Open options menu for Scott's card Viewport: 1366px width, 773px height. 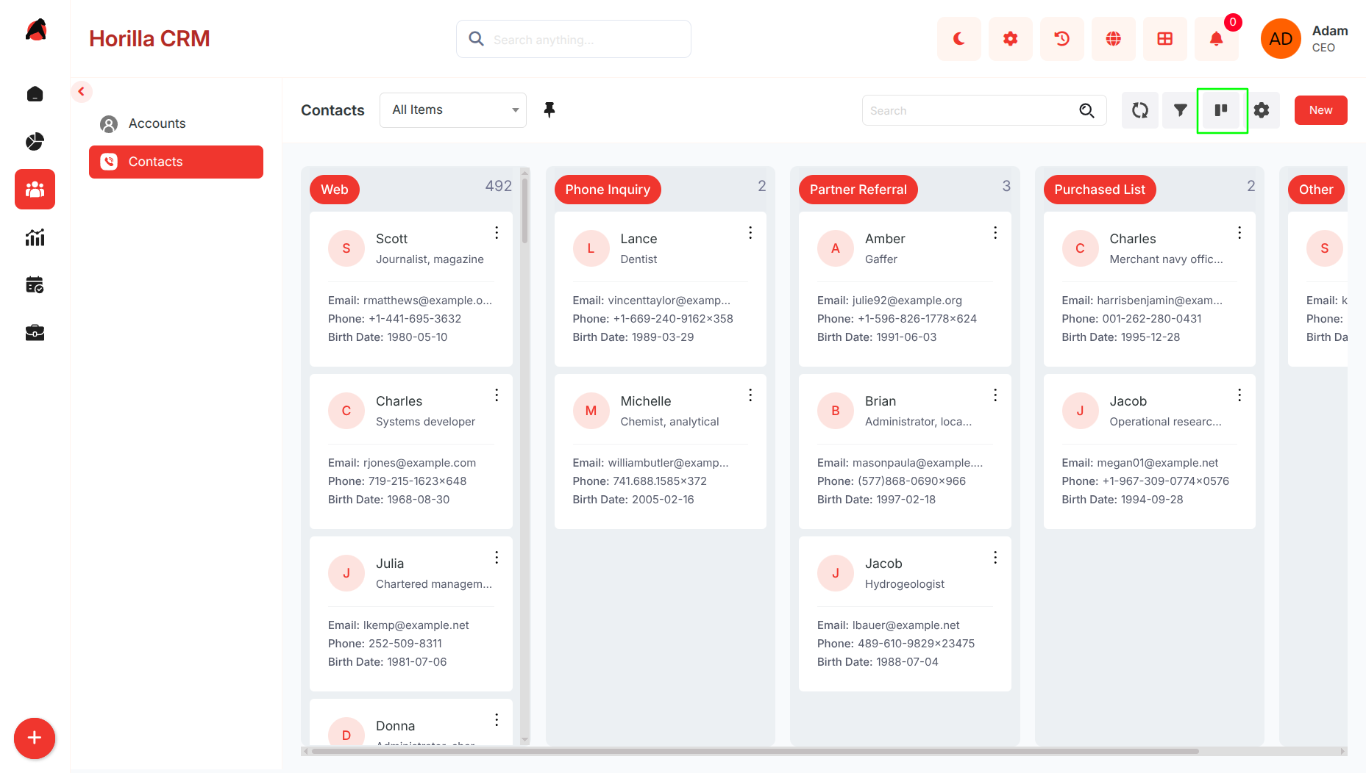click(497, 232)
